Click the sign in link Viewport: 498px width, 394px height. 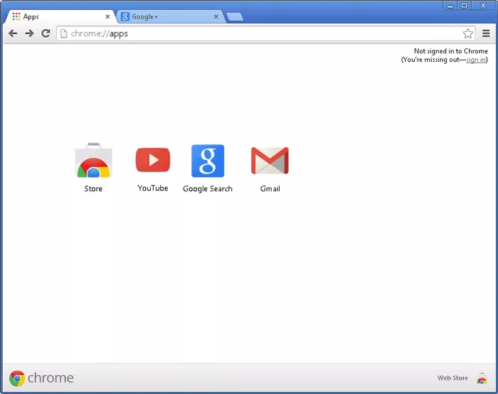point(476,60)
